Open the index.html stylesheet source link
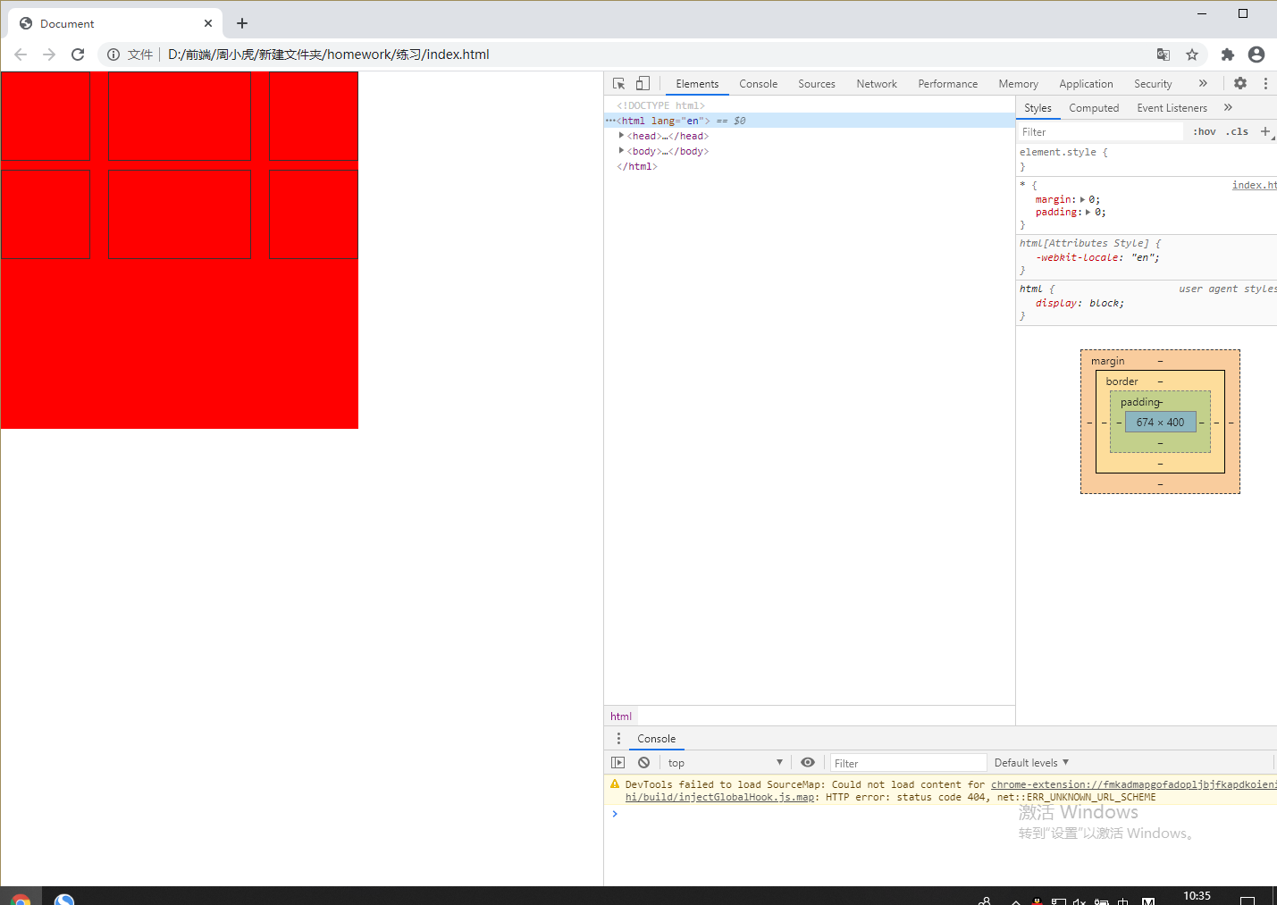The image size is (1277, 905). pos(1254,185)
